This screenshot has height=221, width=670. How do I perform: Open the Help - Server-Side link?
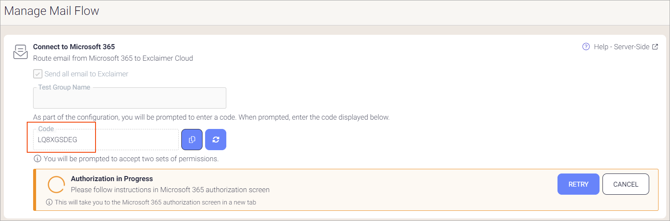tap(621, 47)
